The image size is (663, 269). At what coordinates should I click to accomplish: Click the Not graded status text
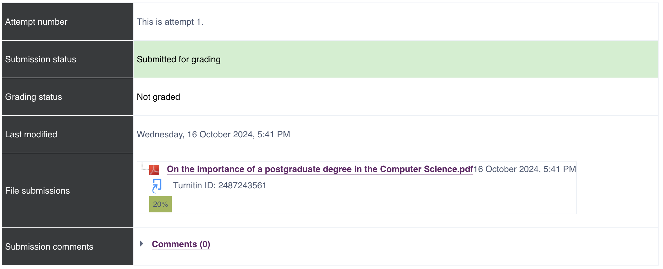click(158, 97)
